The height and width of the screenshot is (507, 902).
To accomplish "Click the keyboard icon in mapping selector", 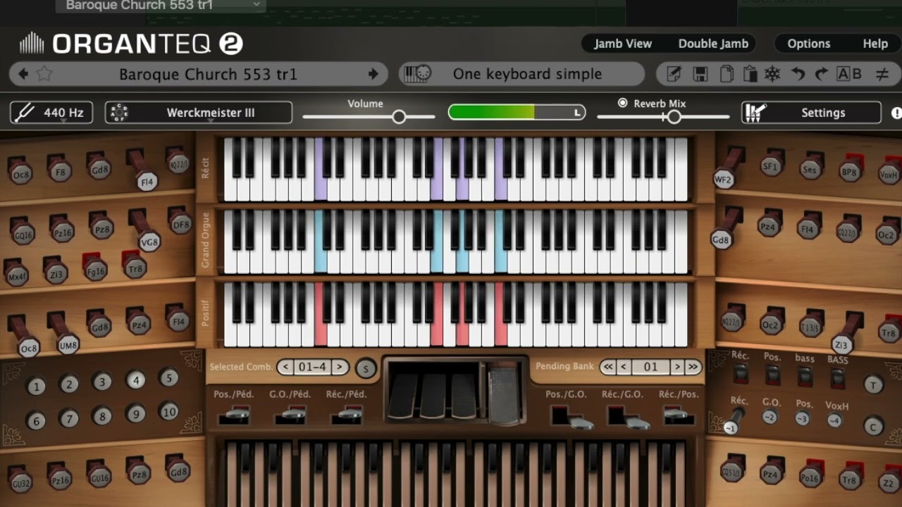I will click(416, 74).
